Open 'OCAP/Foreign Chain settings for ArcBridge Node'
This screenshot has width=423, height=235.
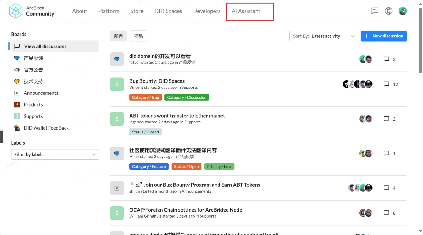186,210
